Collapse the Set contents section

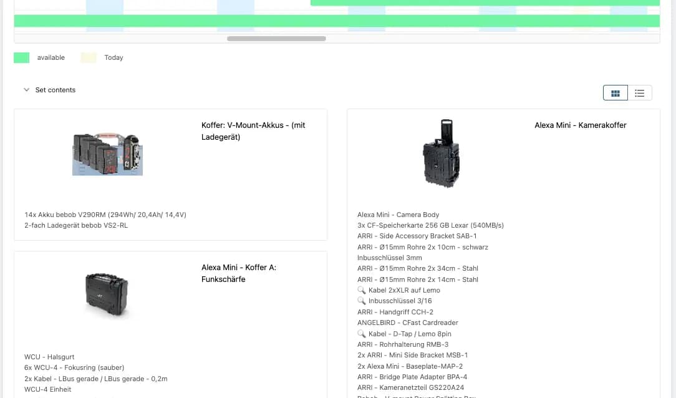26,90
